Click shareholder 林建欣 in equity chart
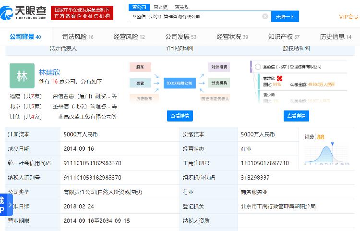The image size is (360, 231). (269, 79)
